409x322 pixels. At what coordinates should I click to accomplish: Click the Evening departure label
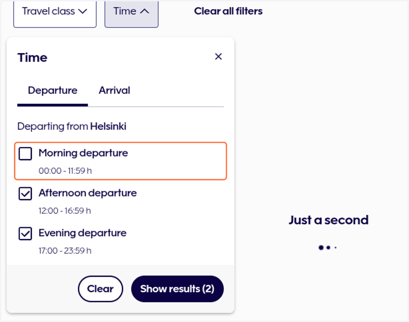coord(82,233)
